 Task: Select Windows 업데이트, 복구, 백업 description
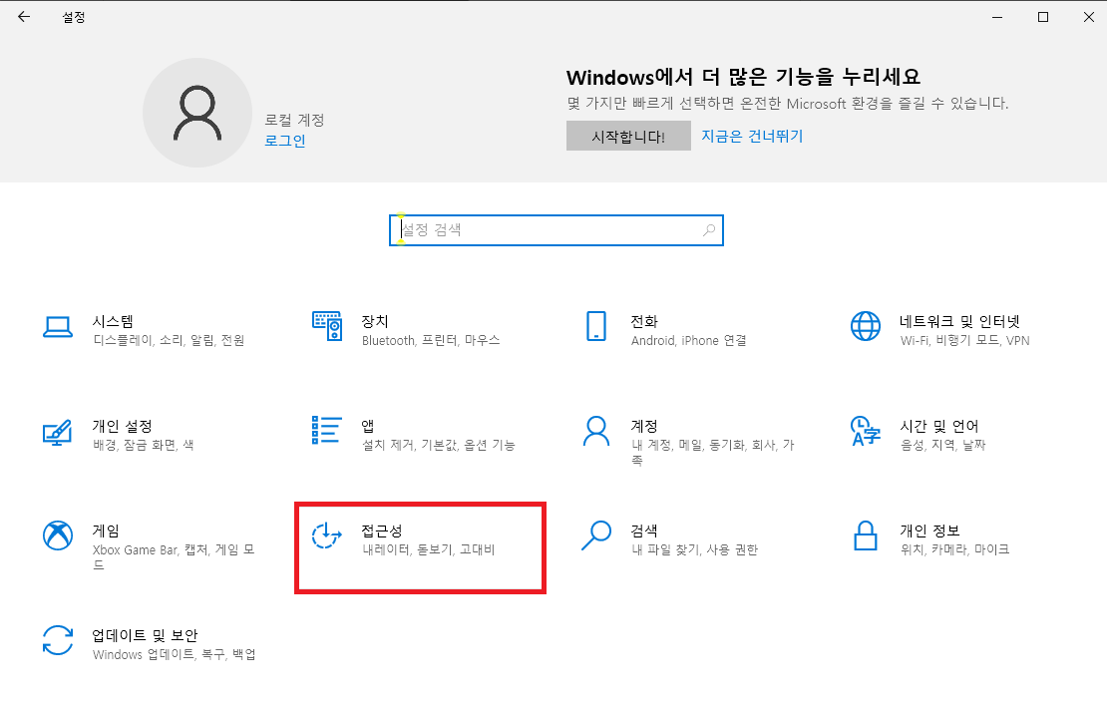174,654
